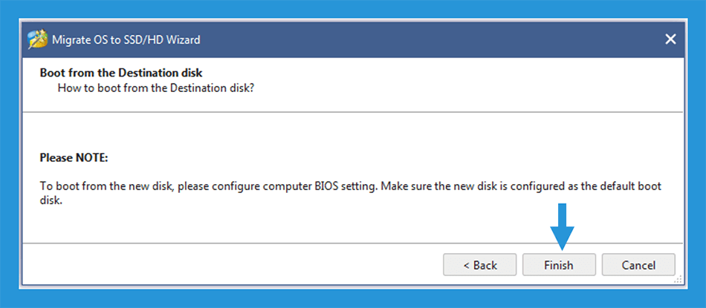Click the blue background outside the dialog
This screenshot has width=706, height=308.
(x=9, y=154)
